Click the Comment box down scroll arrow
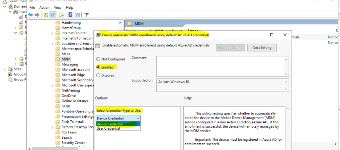This screenshot has width=340, height=150. pyautogui.click(x=287, y=74)
